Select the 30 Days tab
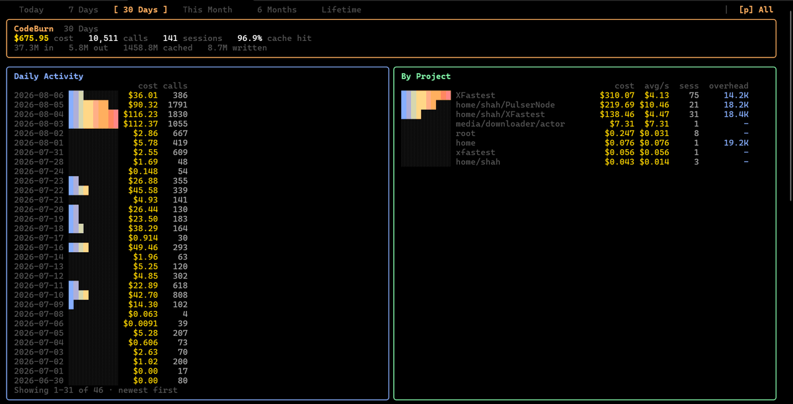 tap(140, 10)
